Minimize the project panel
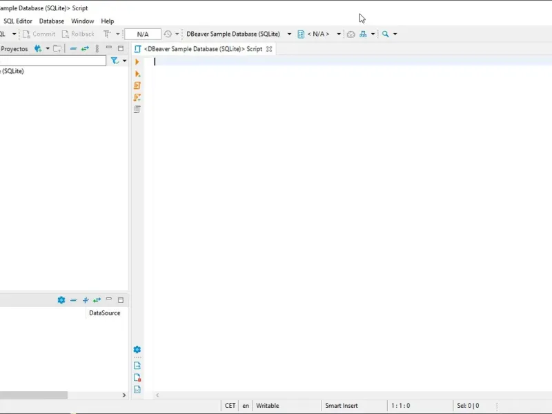Screen dimensions: 552x414 pos(109,299)
